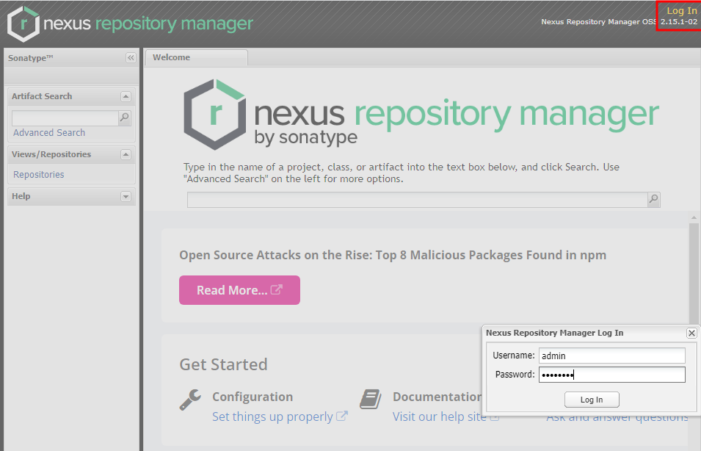Click the Configuration heading text

[253, 397]
